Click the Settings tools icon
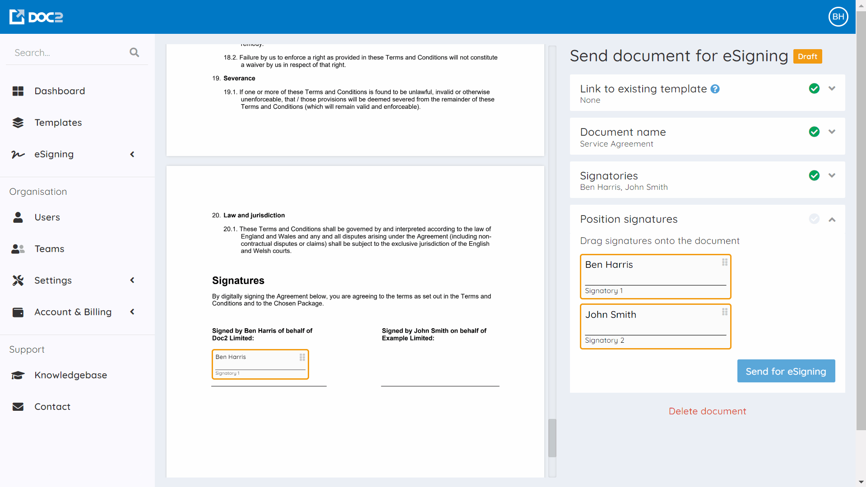The width and height of the screenshot is (866, 487). point(18,280)
